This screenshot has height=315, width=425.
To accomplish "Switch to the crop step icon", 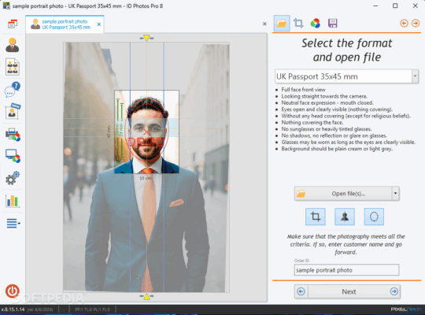I will tap(298, 24).
